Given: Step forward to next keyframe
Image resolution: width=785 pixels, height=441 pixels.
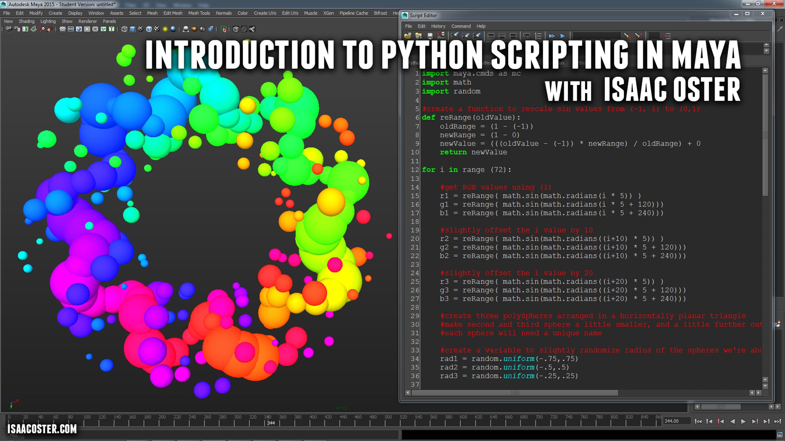Looking at the screenshot, I should [755, 421].
